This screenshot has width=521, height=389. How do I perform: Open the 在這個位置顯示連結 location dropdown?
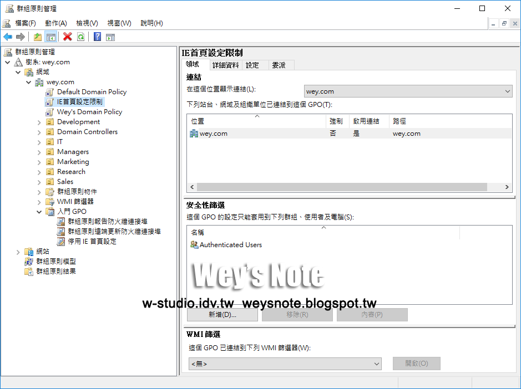click(408, 91)
